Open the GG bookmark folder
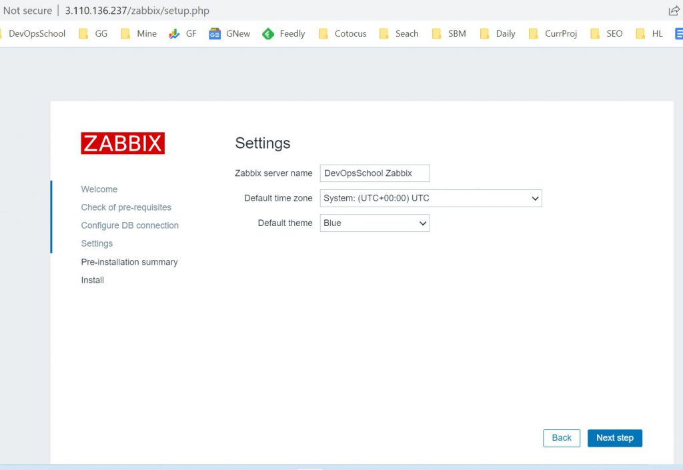The width and height of the screenshot is (683, 470). point(93,33)
